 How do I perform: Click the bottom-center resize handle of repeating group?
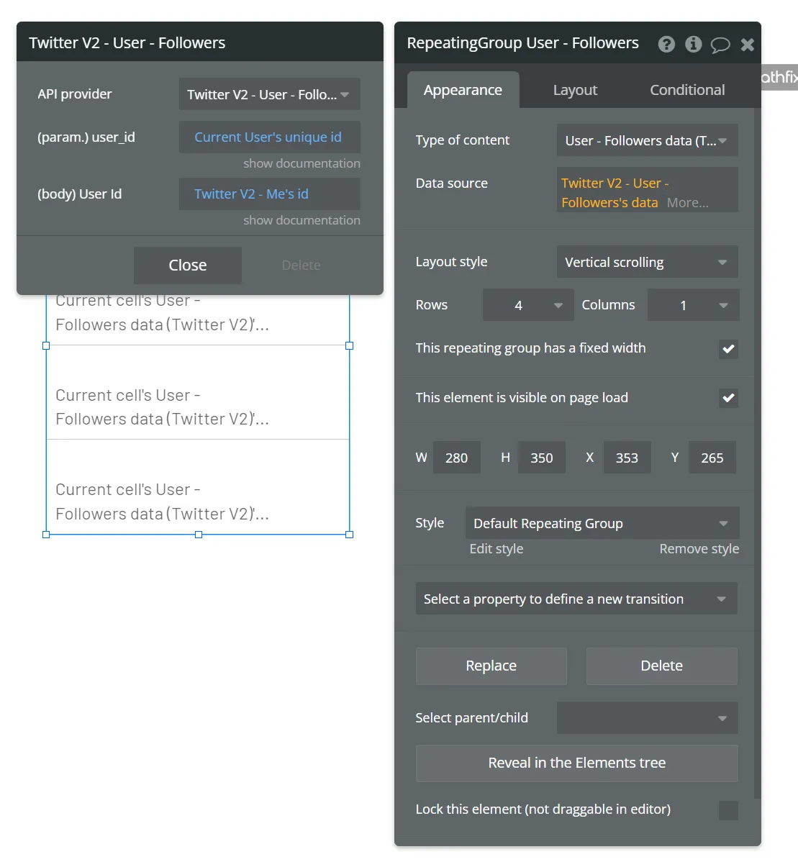199,535
